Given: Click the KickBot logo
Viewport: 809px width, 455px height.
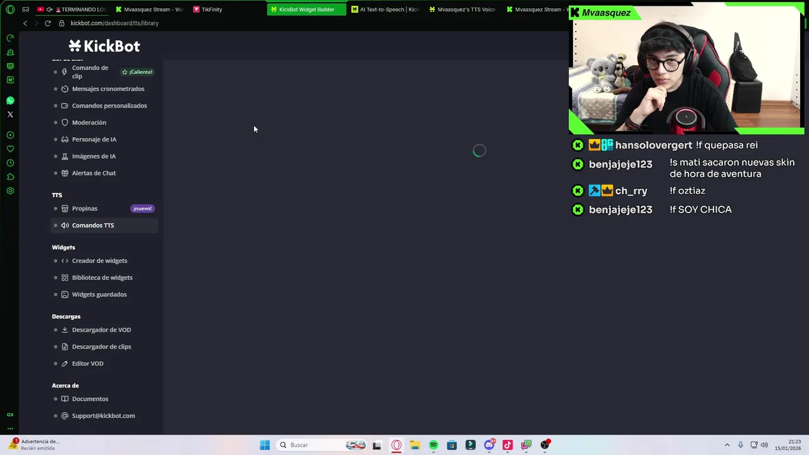Looking at the screenshot, I should pos(104,46).
